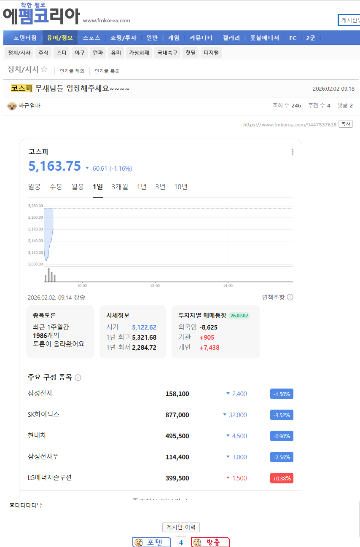
Task: Show the 10년 chart period
Action: (x=181, y=187)
